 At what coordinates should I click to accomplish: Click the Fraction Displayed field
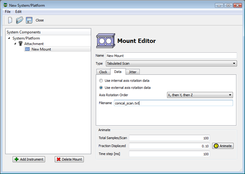(169, 146)
